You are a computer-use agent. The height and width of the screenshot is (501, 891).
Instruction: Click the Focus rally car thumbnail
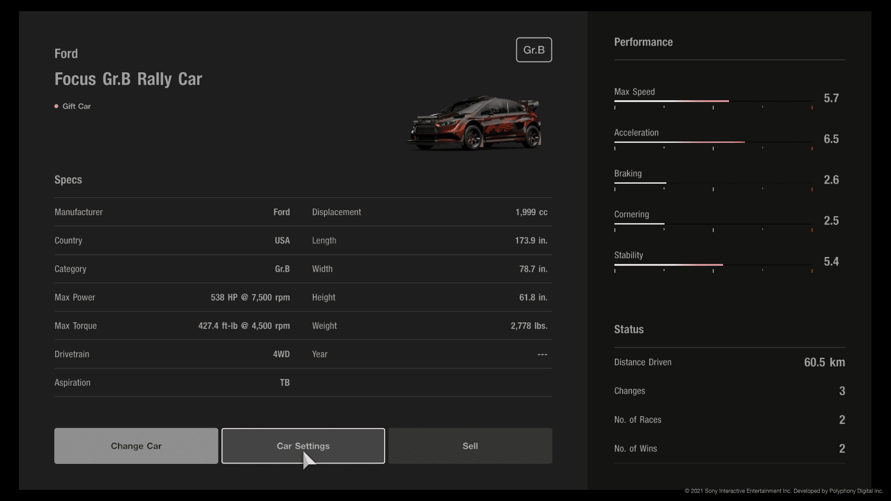(x=474, y=123)
